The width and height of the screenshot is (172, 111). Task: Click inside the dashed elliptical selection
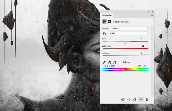point(79,86)
